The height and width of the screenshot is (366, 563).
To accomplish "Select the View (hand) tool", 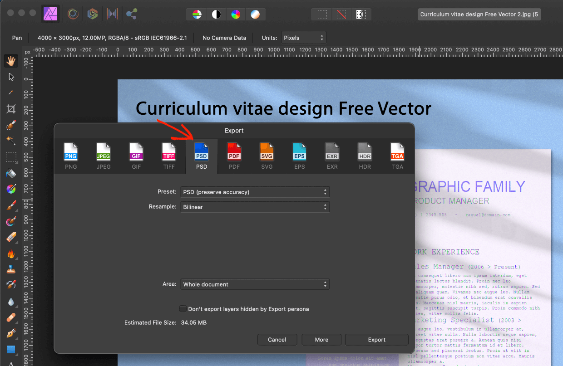I will (x=11, y=61).
